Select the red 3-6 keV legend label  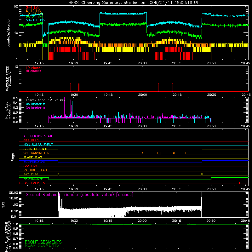(x=33, y=8)
